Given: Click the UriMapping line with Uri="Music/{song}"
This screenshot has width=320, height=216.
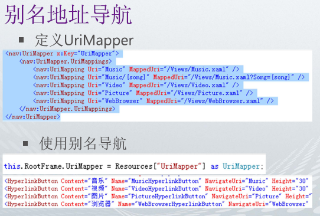Looking at the screenshot, I should pyautogui.click(x=169, y=77).
